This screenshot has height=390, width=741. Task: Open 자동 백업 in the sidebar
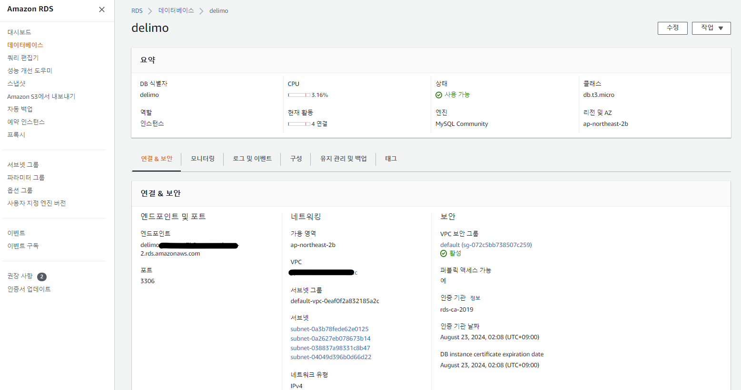20,109
